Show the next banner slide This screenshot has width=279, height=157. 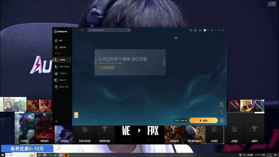[164, 62]
